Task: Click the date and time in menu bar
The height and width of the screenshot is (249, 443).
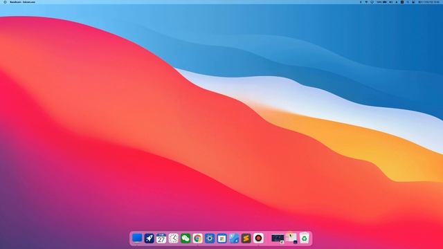Action: 428,2
